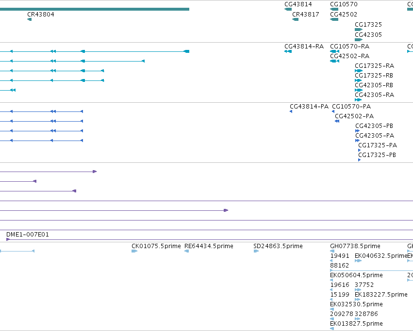Open EST EK032530.5prime
The image size is (413, 331).
coord(332,309)
